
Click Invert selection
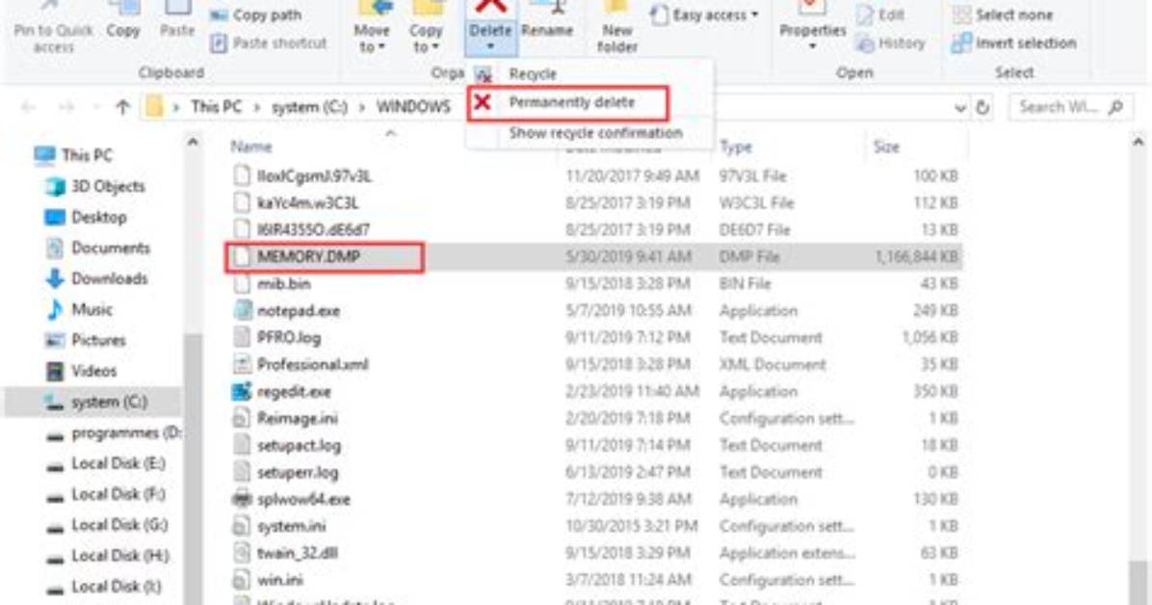tap(1014, 43)
